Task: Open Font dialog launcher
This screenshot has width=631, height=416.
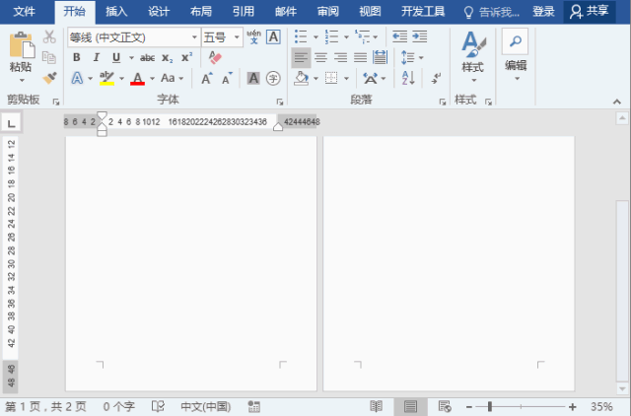Action: click(280, 103)
